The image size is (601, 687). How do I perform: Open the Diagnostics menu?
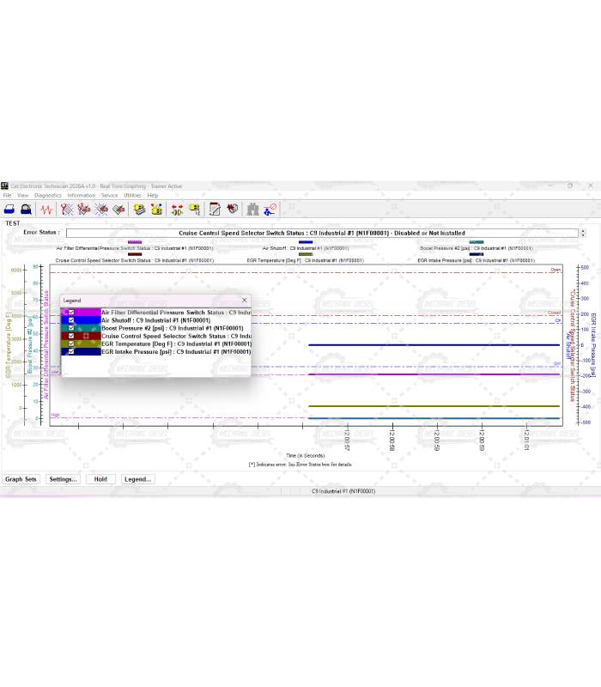pyautogui.click(x=48, y=195)
